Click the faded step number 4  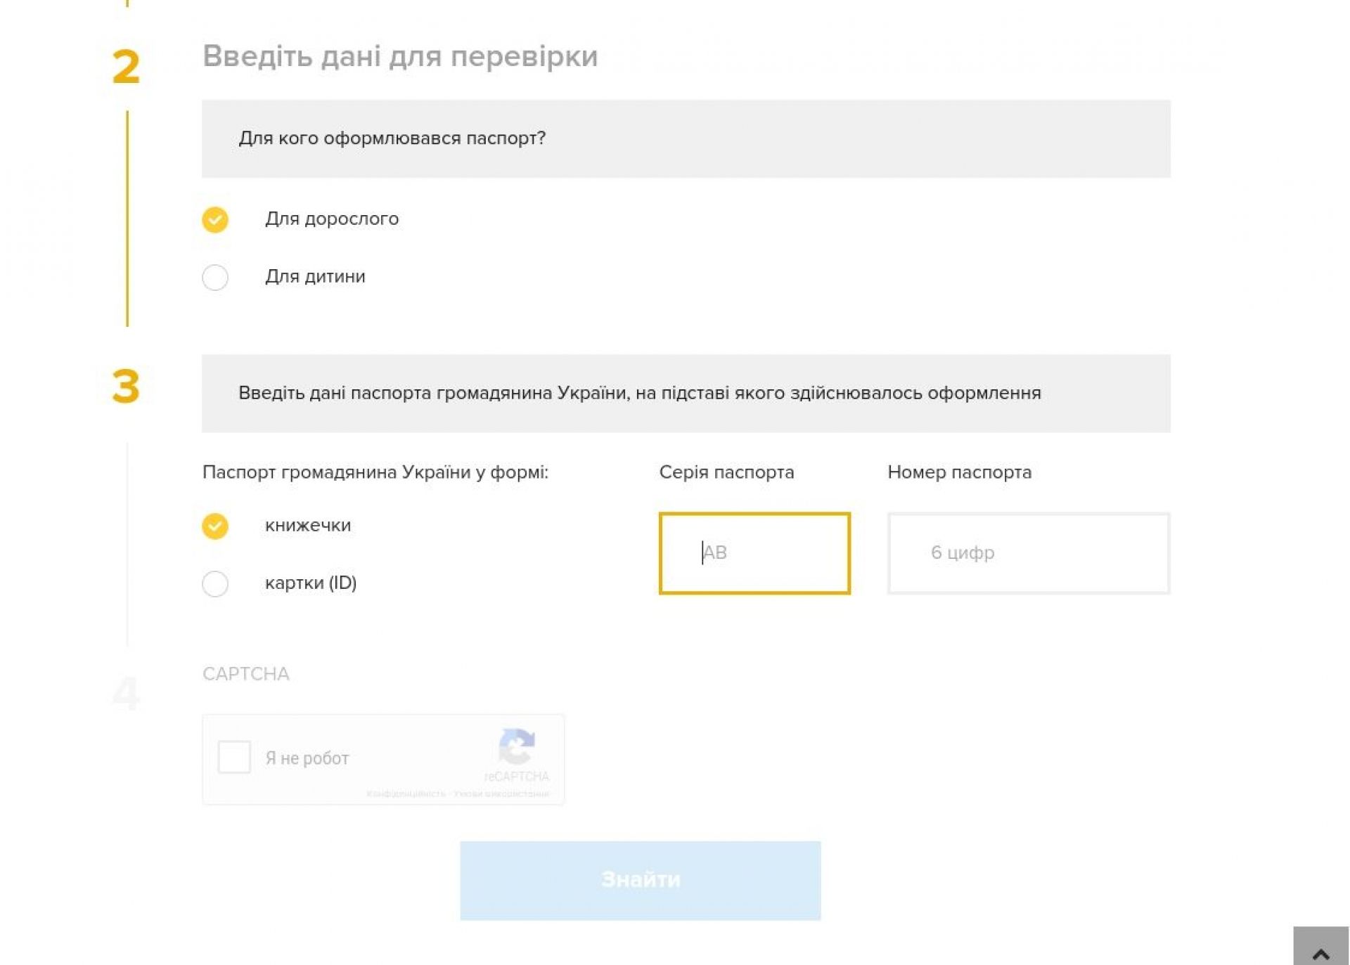[x=127, y=693]
